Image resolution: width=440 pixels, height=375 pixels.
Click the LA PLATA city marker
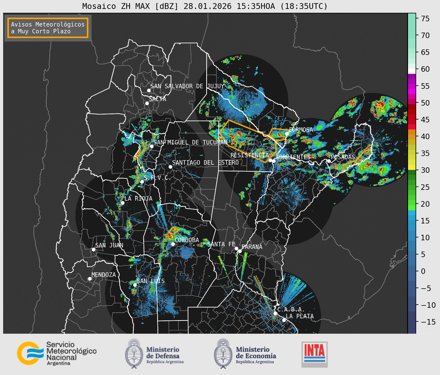click(x=284, y=320)
